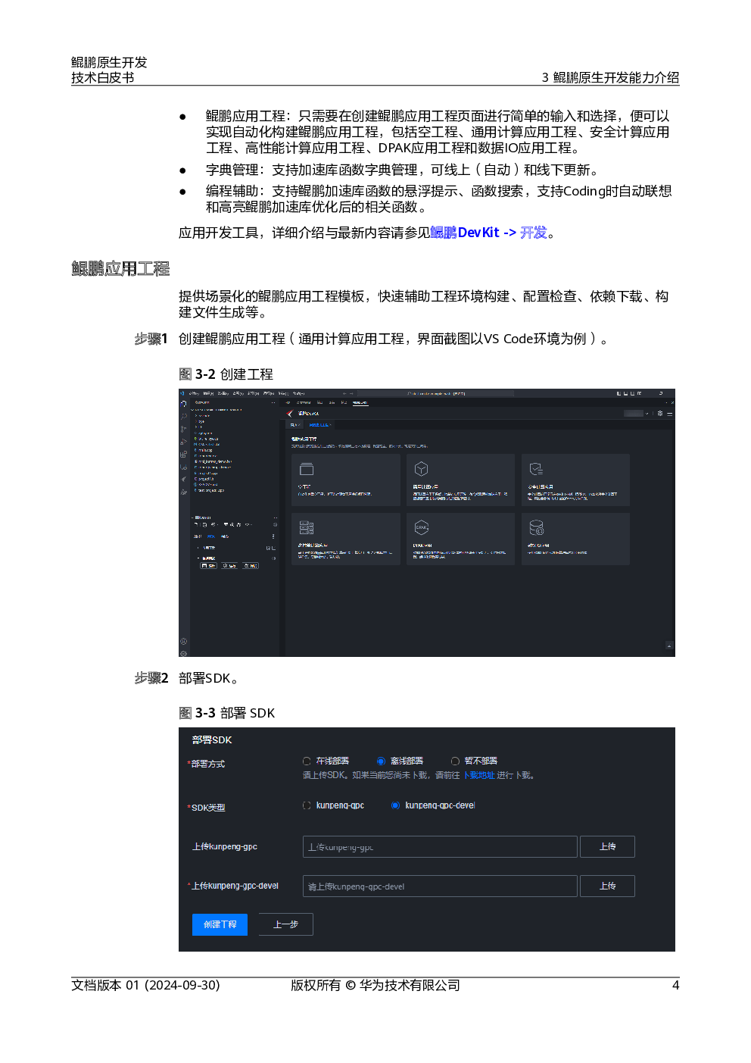Click VS Code logo in title bar
Viewport: 751px width, 1063px height.
pos(182,393)
